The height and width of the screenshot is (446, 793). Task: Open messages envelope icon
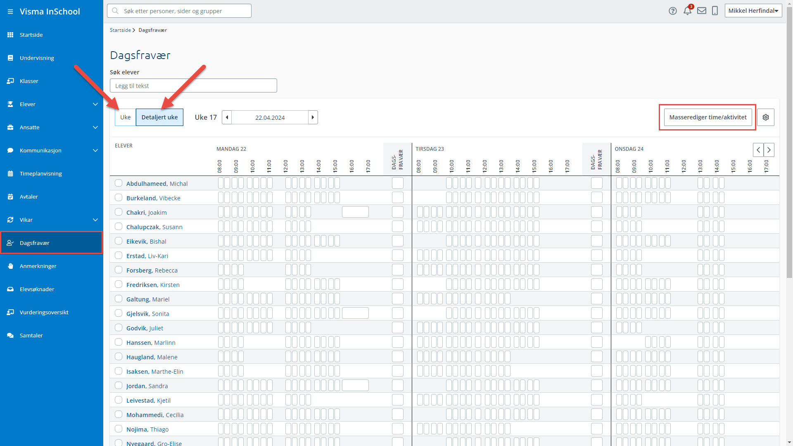tap(702, 11)
